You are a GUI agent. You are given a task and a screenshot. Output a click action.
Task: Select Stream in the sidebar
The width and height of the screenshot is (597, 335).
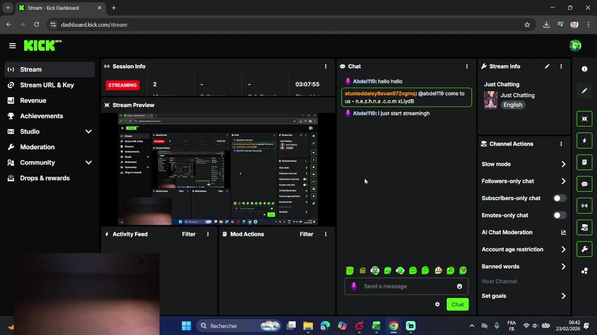coord(50,69)
